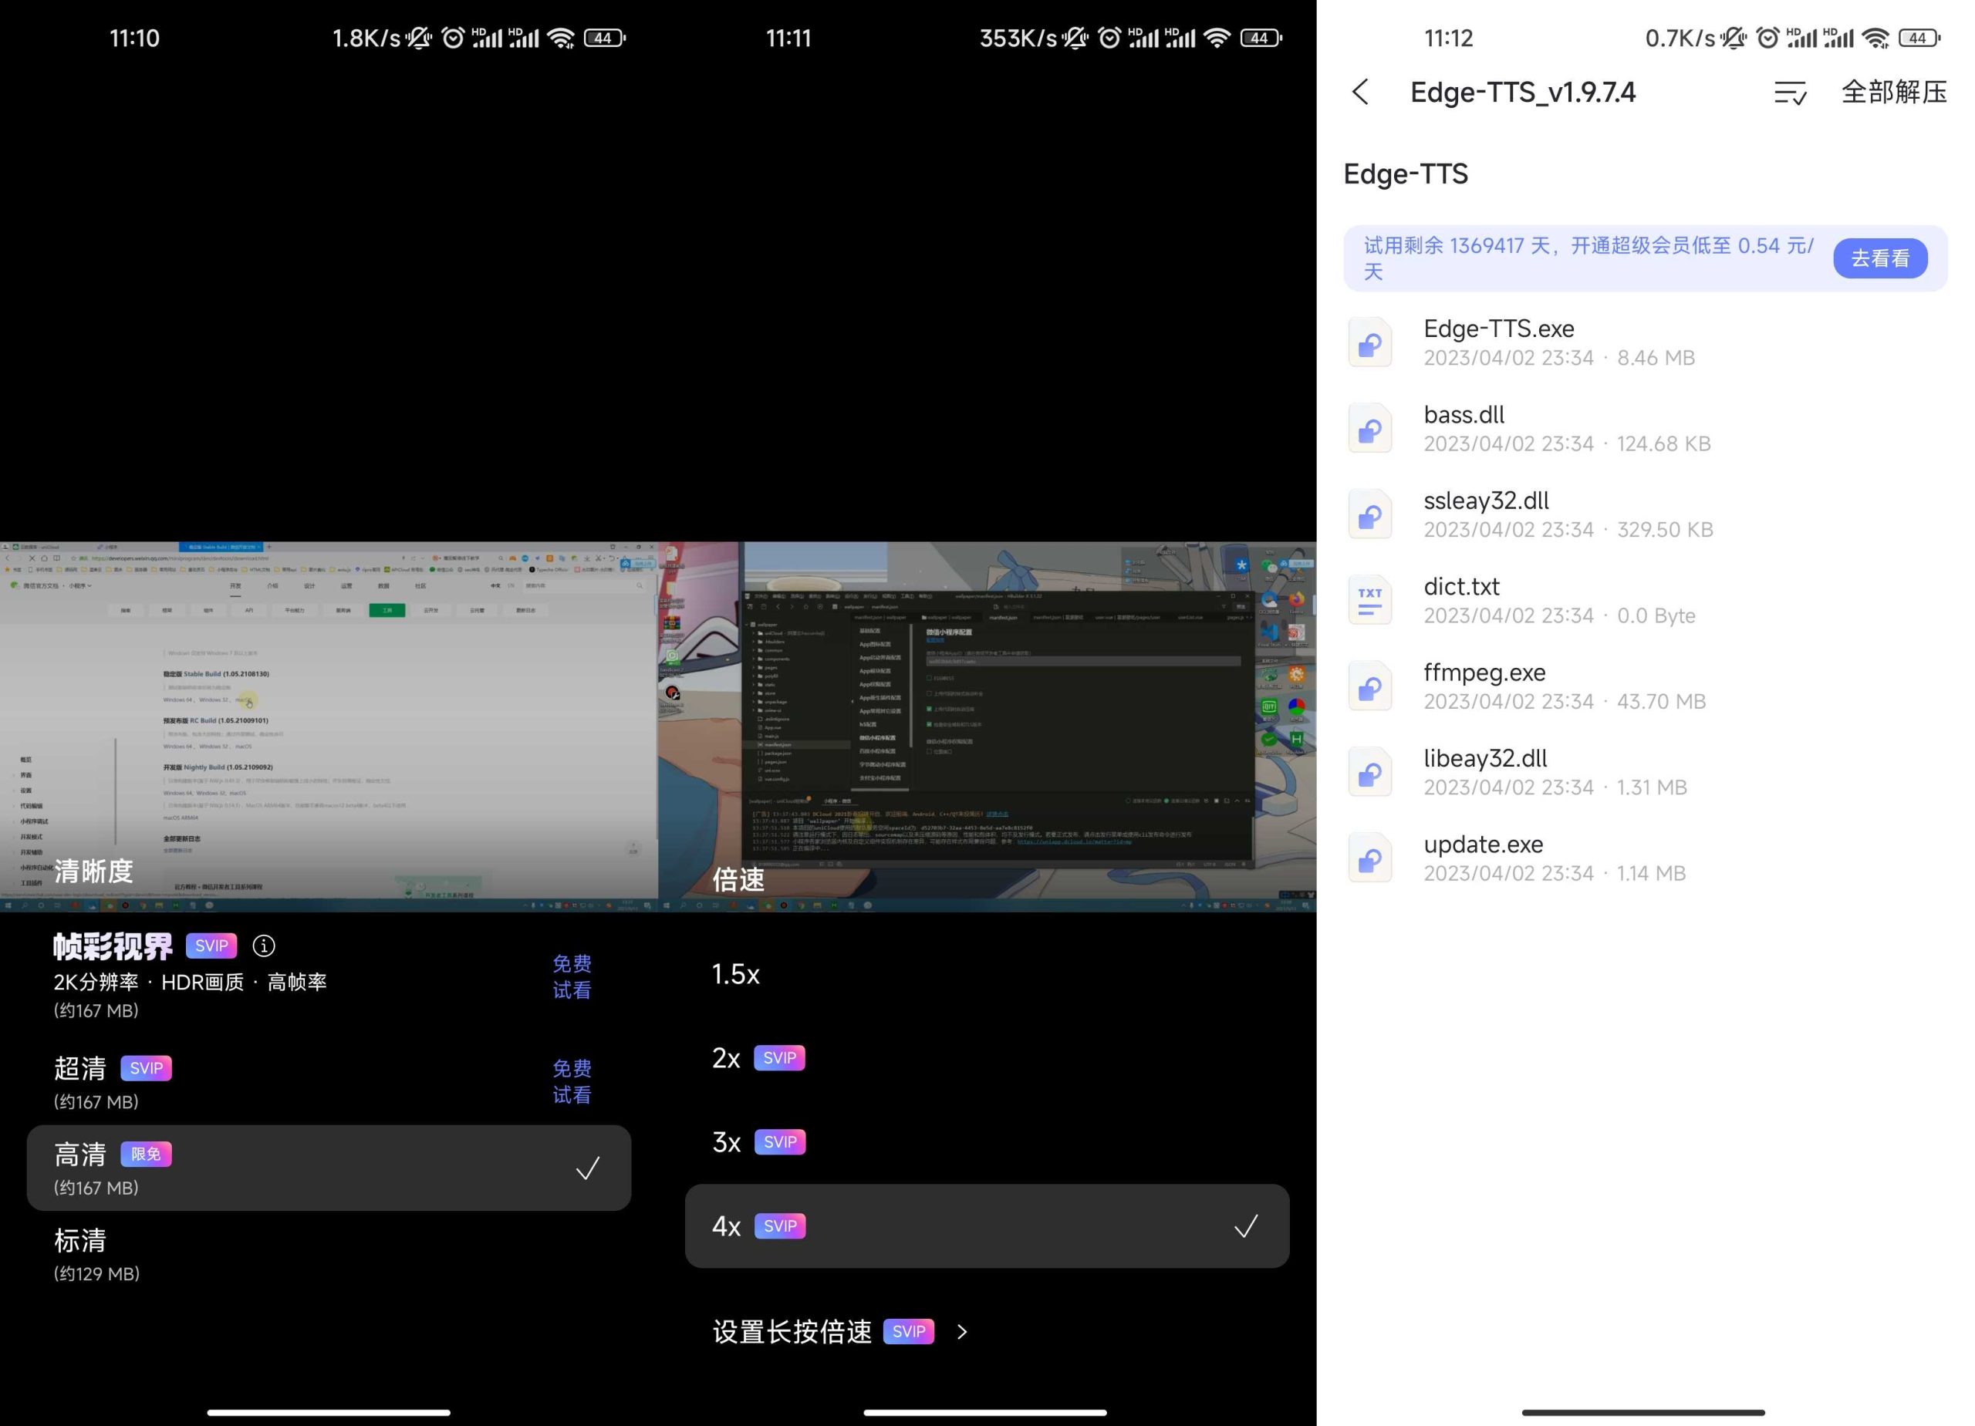Tap the trial remaining 1369417 days banner text
Image resolution: width=1975 pixels, height=1426 pixels.
1588,258
